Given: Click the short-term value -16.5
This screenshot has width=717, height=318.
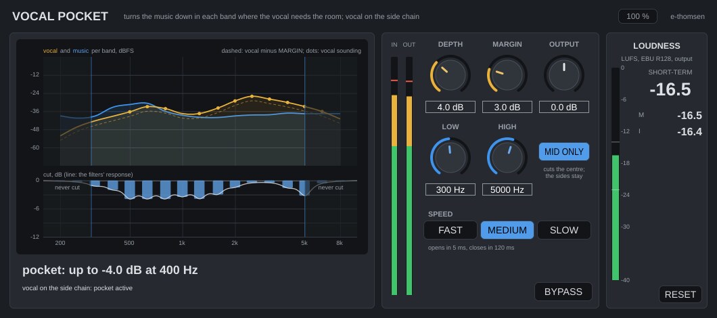Looking at the screenshot, I should point(670,89).
